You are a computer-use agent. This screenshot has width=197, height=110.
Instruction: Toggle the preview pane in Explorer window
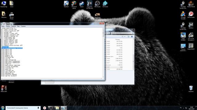tap(128, 37)
